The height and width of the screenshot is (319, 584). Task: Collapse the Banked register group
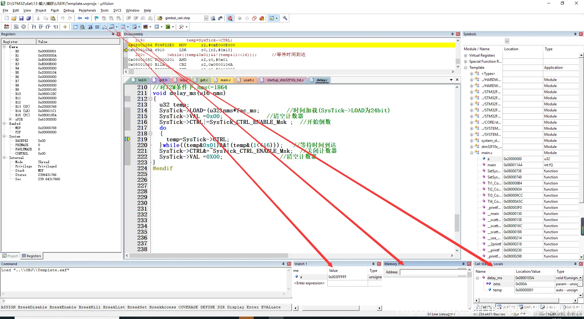4,124
